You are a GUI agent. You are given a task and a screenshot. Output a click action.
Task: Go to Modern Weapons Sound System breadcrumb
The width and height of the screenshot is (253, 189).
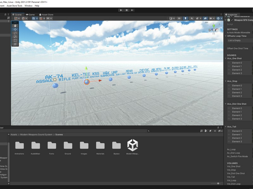(x=36, y=135)
